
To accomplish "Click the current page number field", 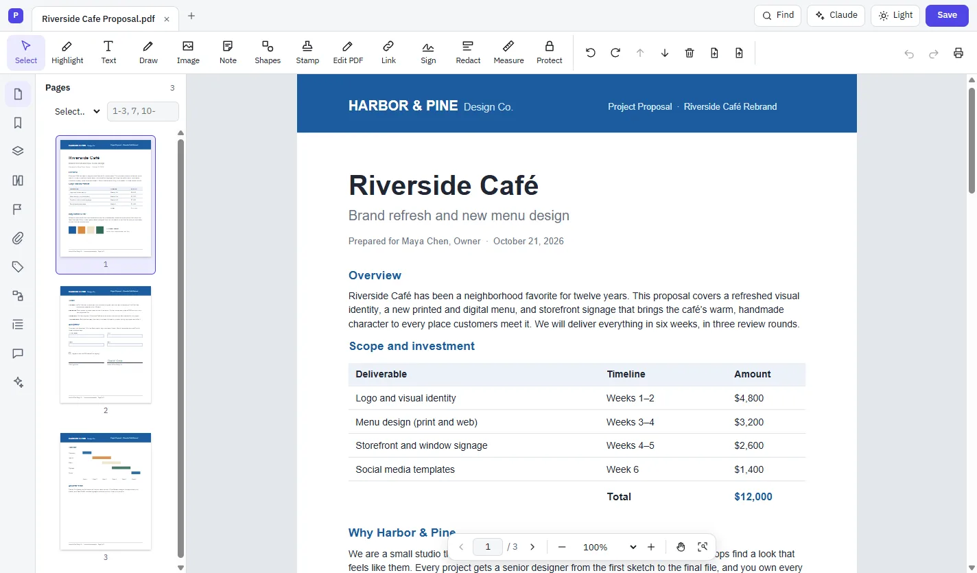I will [x=488, y=547].
